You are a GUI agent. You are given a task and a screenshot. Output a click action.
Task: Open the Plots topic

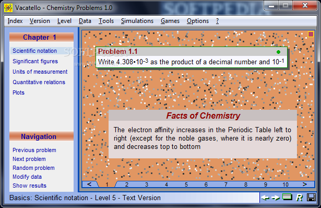click(18, 93)
